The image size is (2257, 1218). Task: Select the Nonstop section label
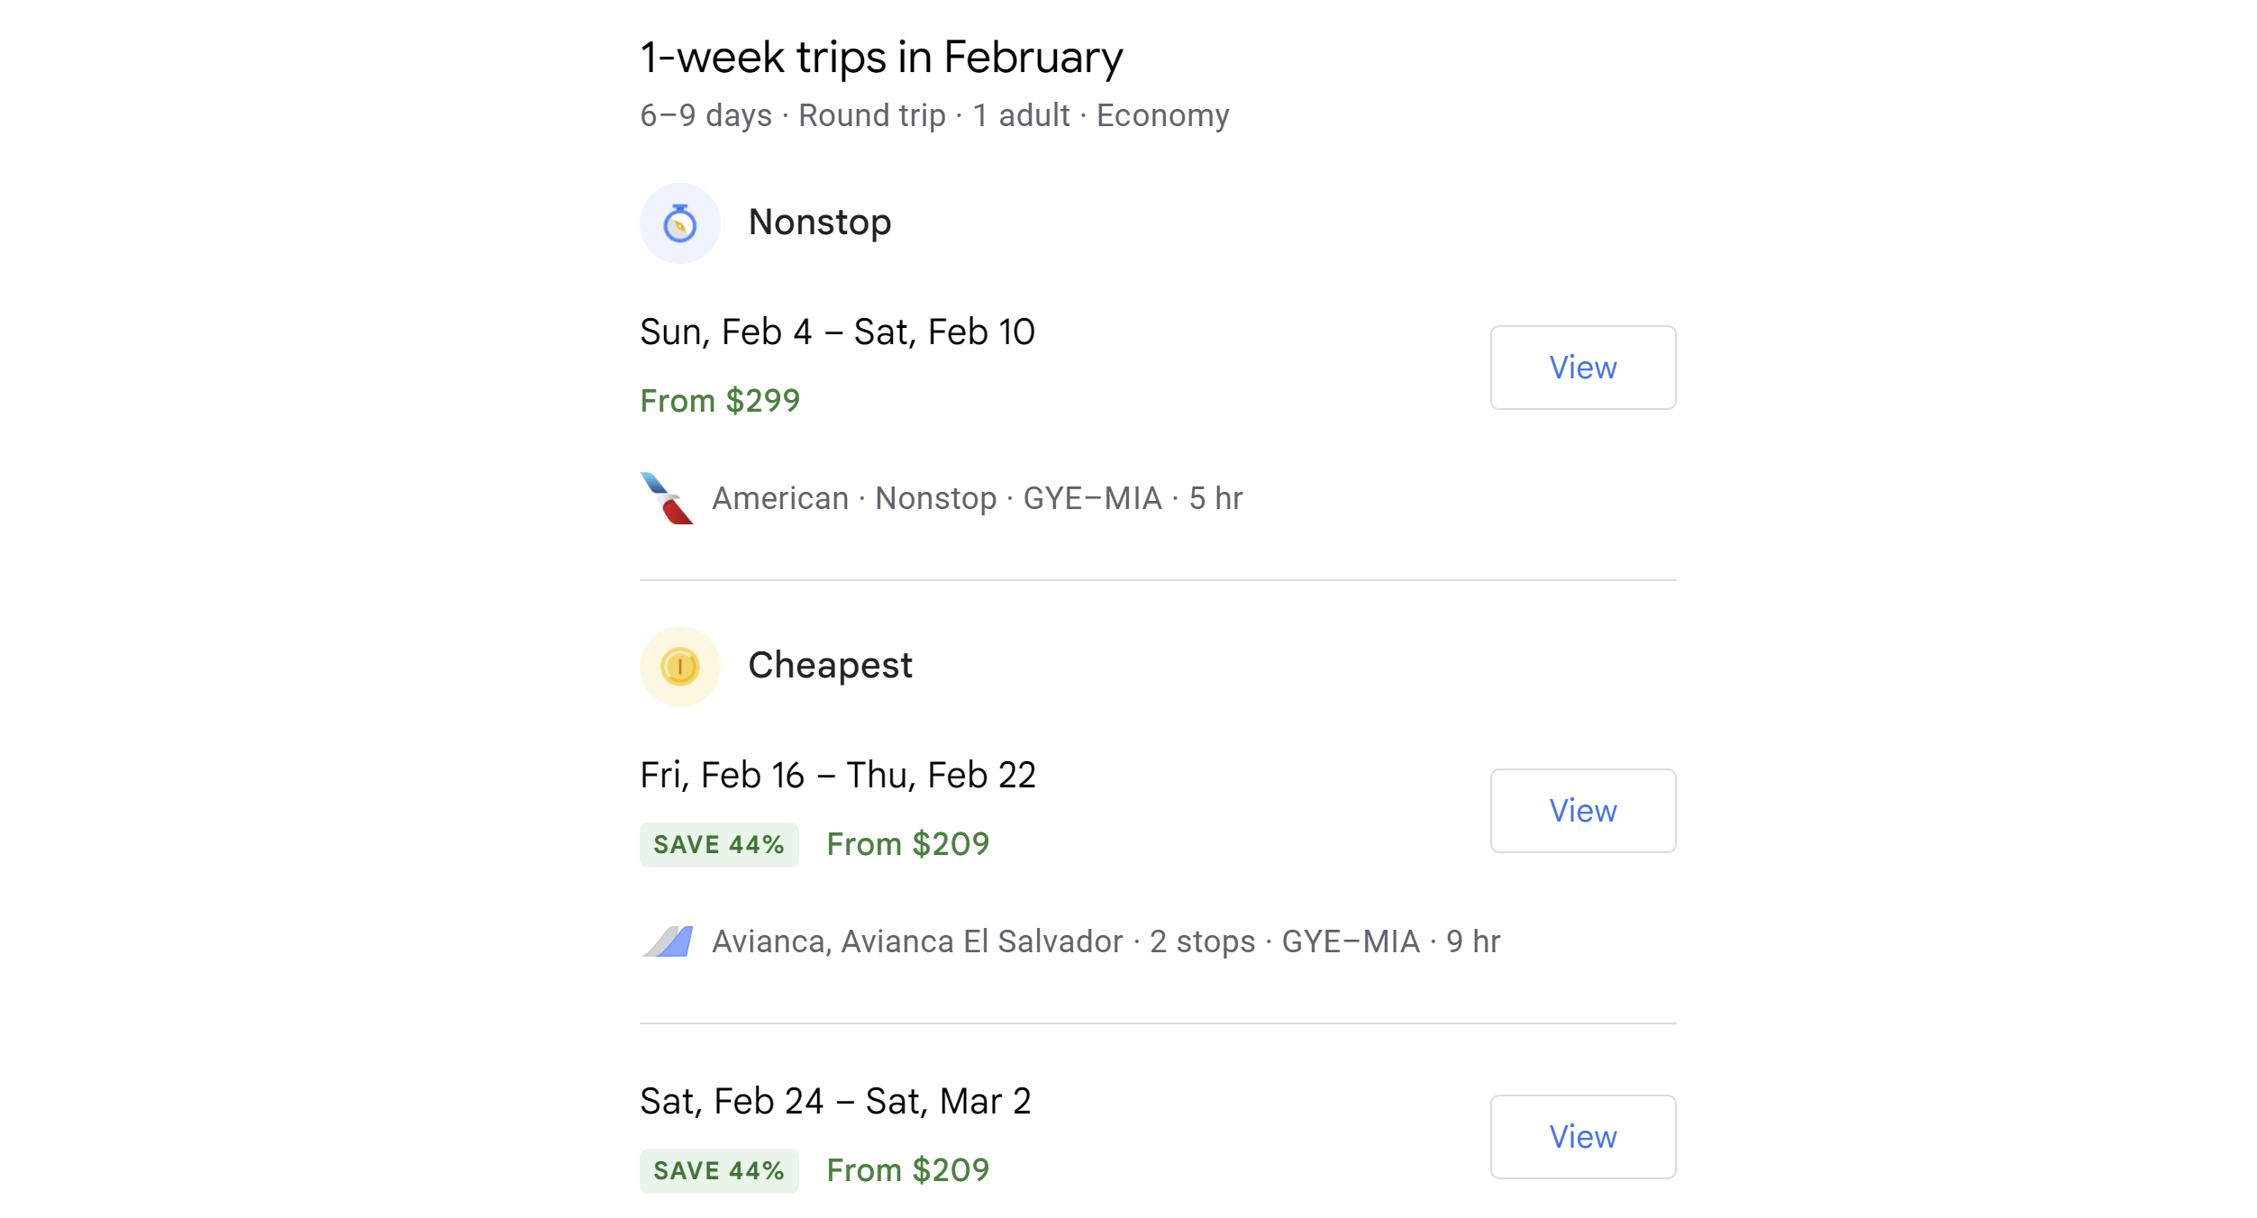click(x=819, y=223)
